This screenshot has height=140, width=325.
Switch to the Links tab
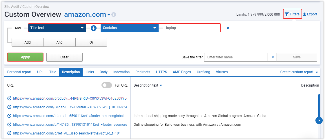[90, 72]
